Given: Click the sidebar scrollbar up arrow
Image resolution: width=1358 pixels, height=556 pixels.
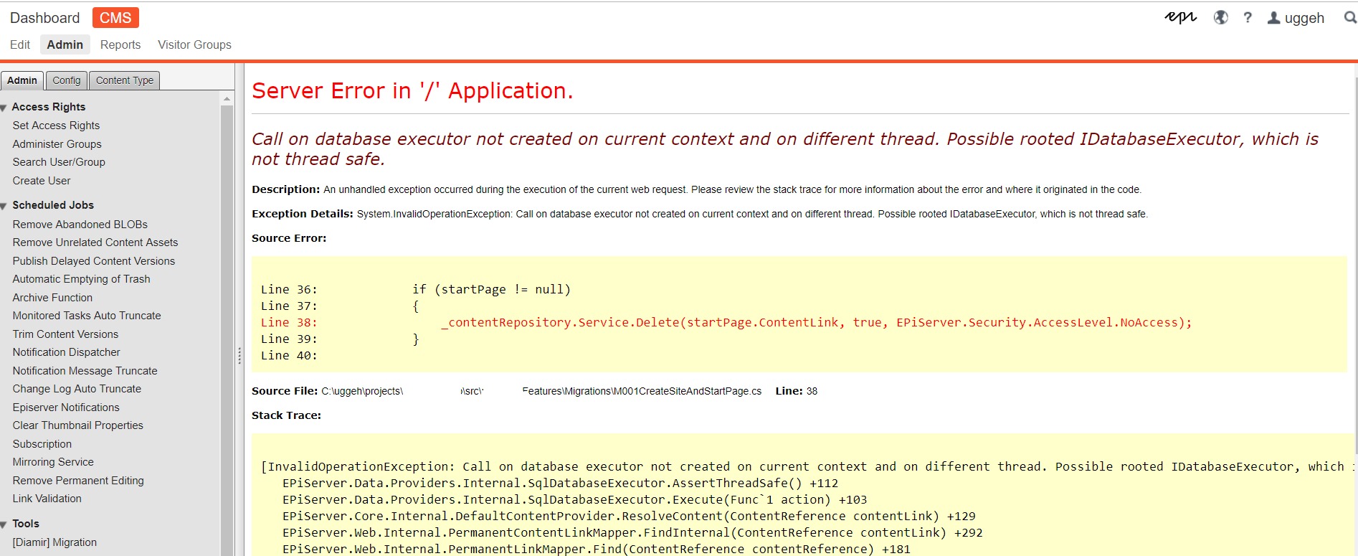Looking at the screenshot, I should point(227,99).
